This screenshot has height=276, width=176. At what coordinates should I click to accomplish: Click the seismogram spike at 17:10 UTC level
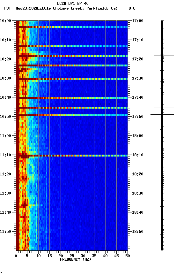pyautogui.click(x=164, y=47)
